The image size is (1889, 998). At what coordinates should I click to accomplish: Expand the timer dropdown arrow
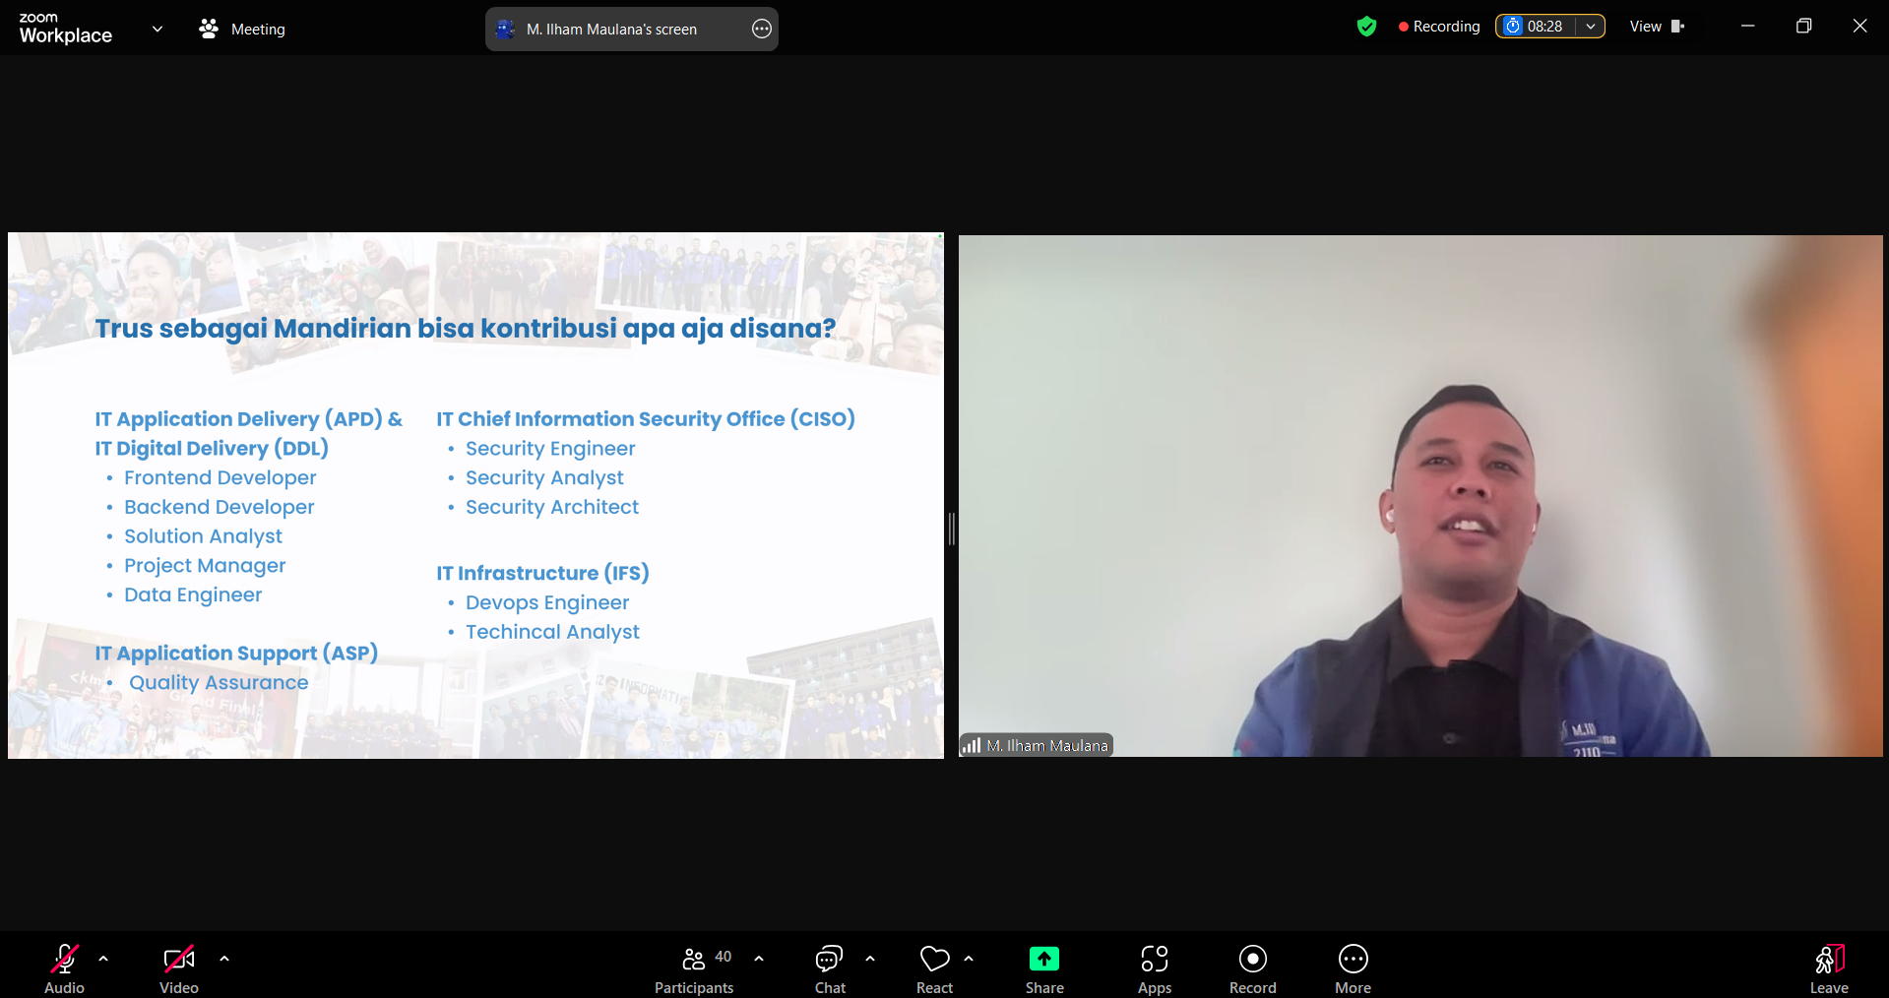point(1591,27)
